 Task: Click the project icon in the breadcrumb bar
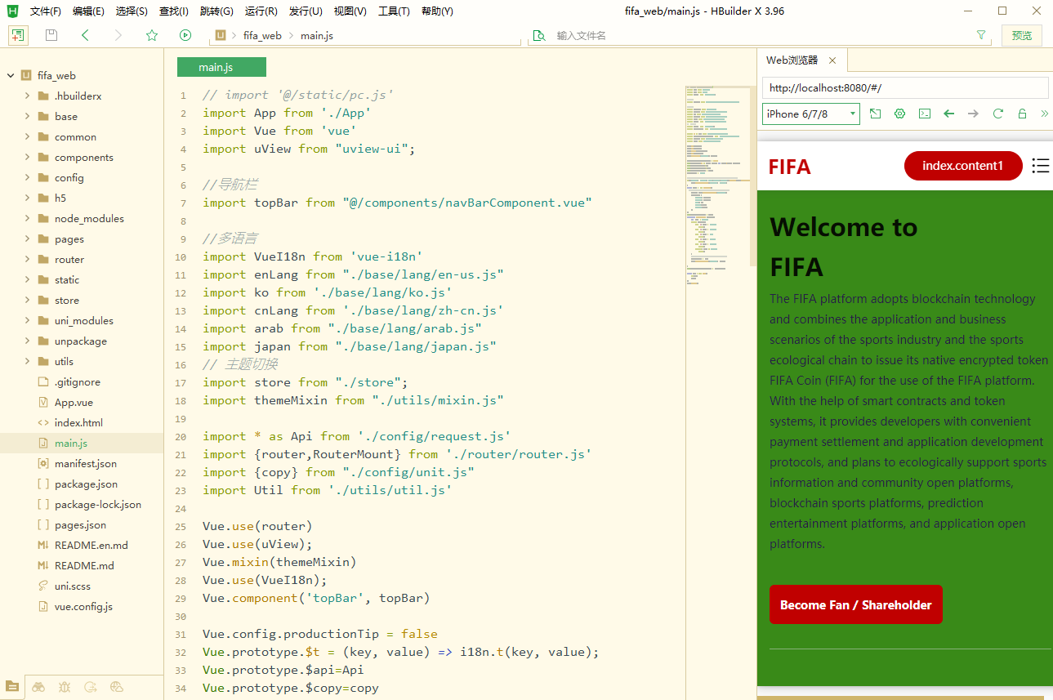(220, 35)
